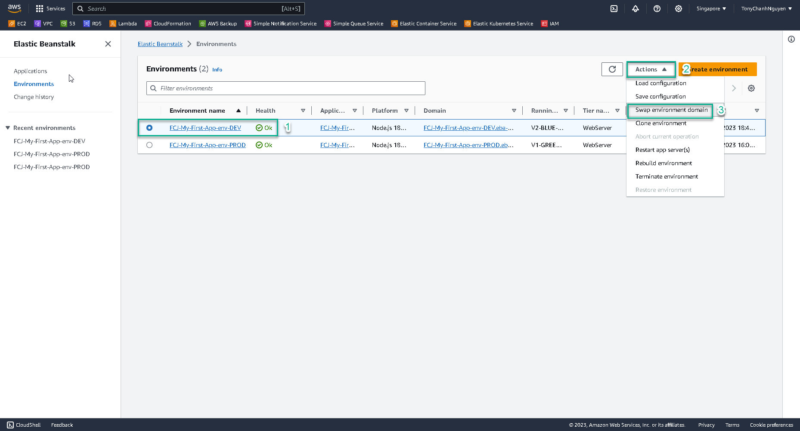Open the Services grid menu
Viewport: 800px width, 431px height.
pos(50,9)
